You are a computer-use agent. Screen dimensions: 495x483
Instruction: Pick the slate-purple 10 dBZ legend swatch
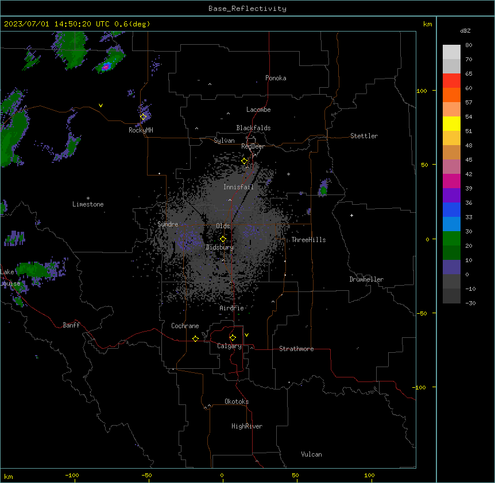click(451, 267)
